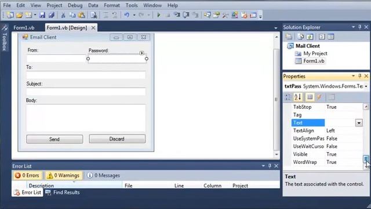
Task: Open the active documents list dropdown arrow
Action: pos(276,28)
